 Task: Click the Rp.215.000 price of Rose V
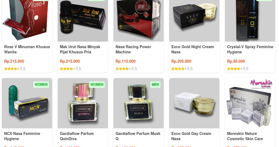click(14, 61)
